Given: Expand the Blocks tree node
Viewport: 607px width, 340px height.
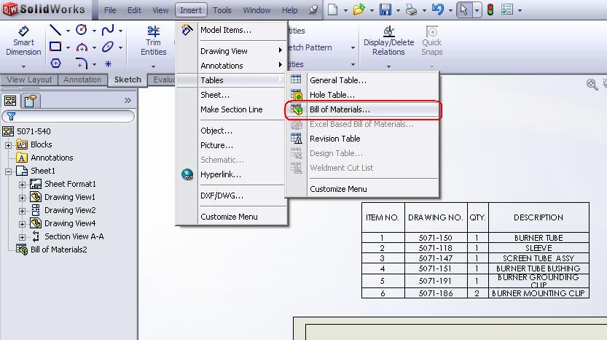Looking at the screenshot, I should click(x=8, y=145).
